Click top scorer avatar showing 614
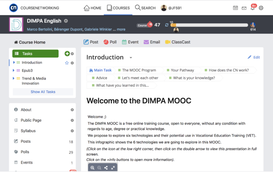This screenshot has height=172, width=273. [x=253, y=25]
